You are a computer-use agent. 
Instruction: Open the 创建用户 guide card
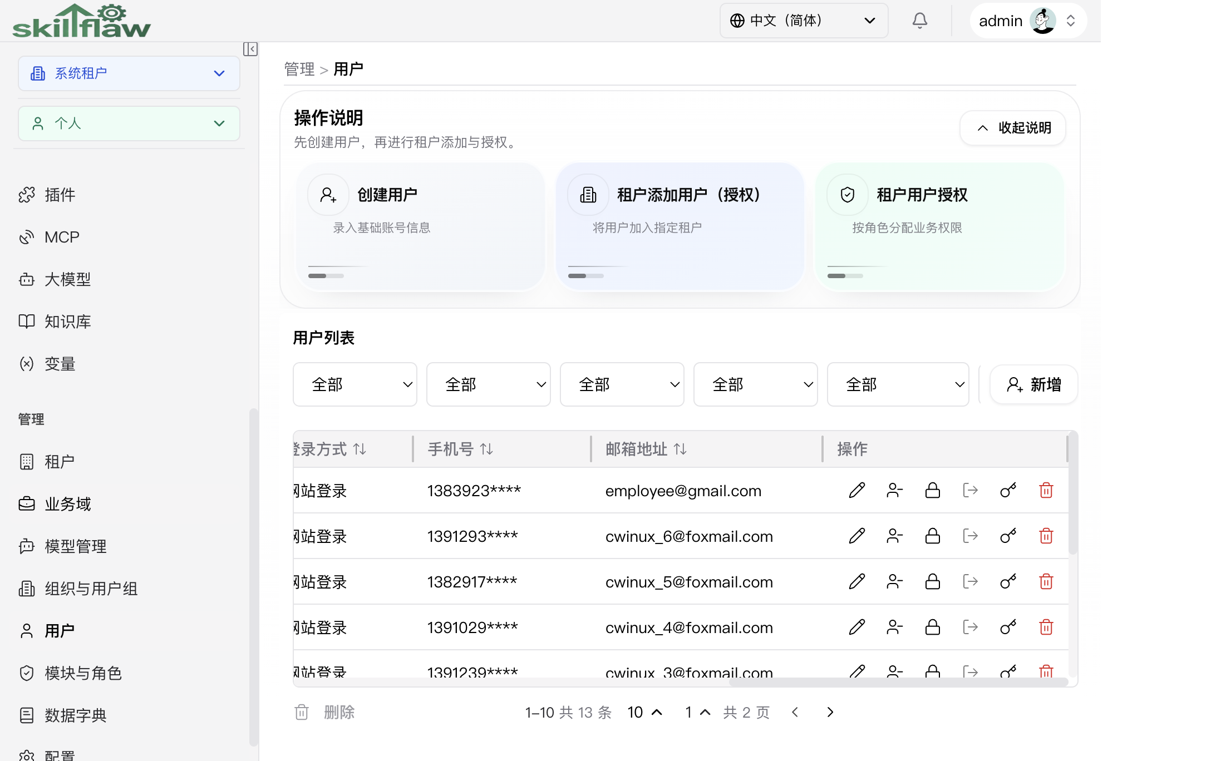coord(420,226)
